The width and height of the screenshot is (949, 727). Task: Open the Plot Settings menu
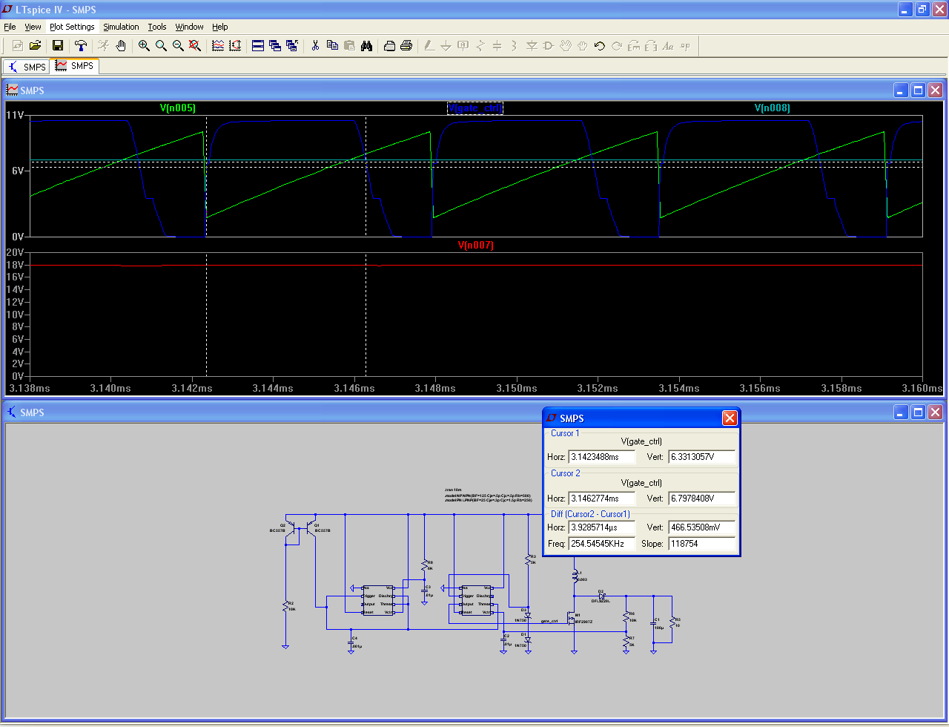click(72, 27)
